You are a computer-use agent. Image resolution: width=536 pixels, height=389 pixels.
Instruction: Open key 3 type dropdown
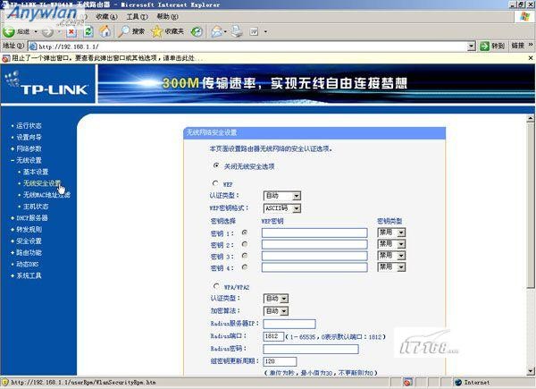coord(391,256)
